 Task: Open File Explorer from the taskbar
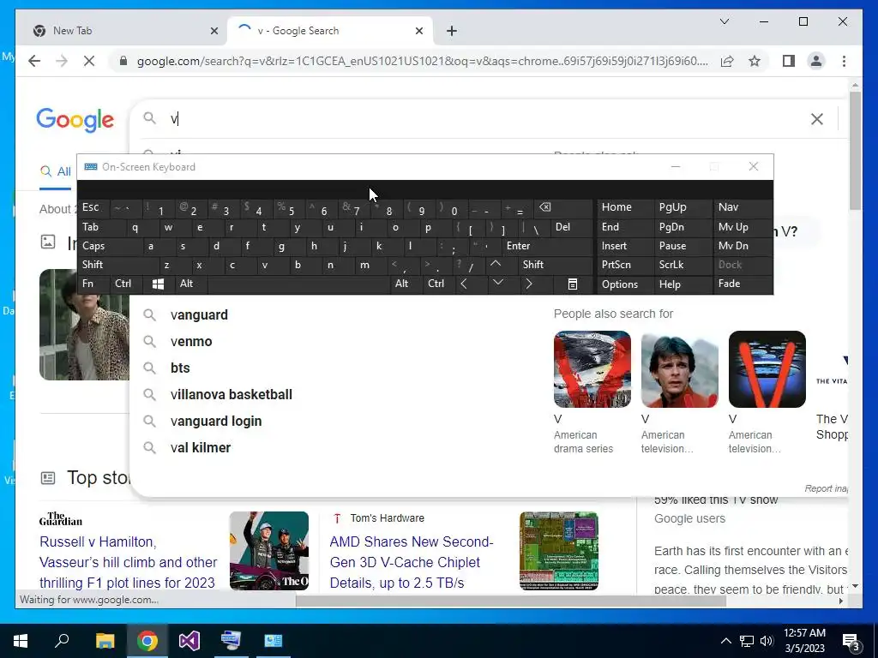click(x=105, y=641)
